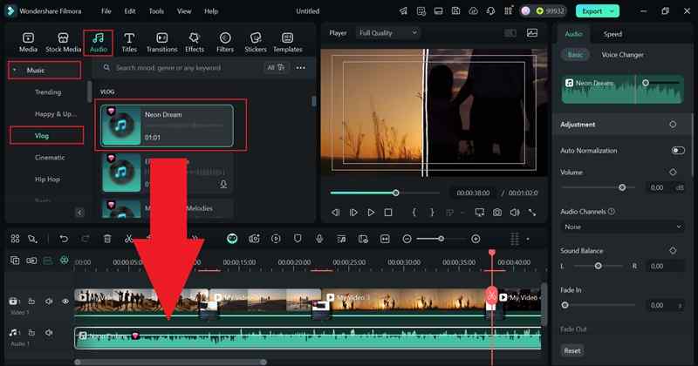This screenshot has height=366, width=698.
Task: Open the track layout options dropdown
Action: click(528, 240)
